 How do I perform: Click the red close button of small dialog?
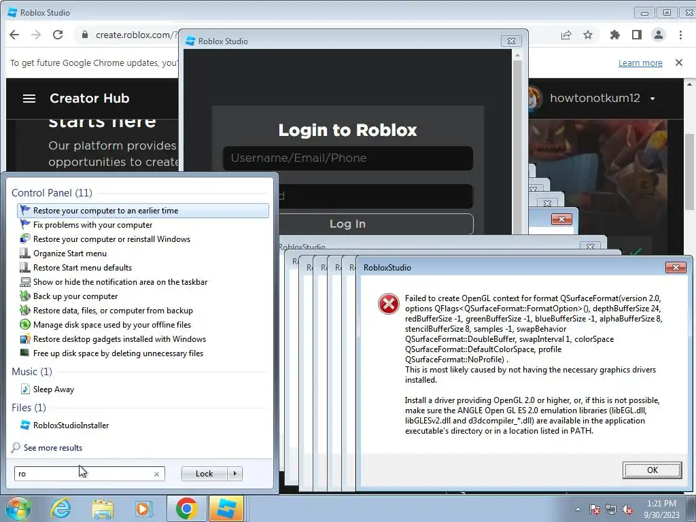tap(561, 220)
